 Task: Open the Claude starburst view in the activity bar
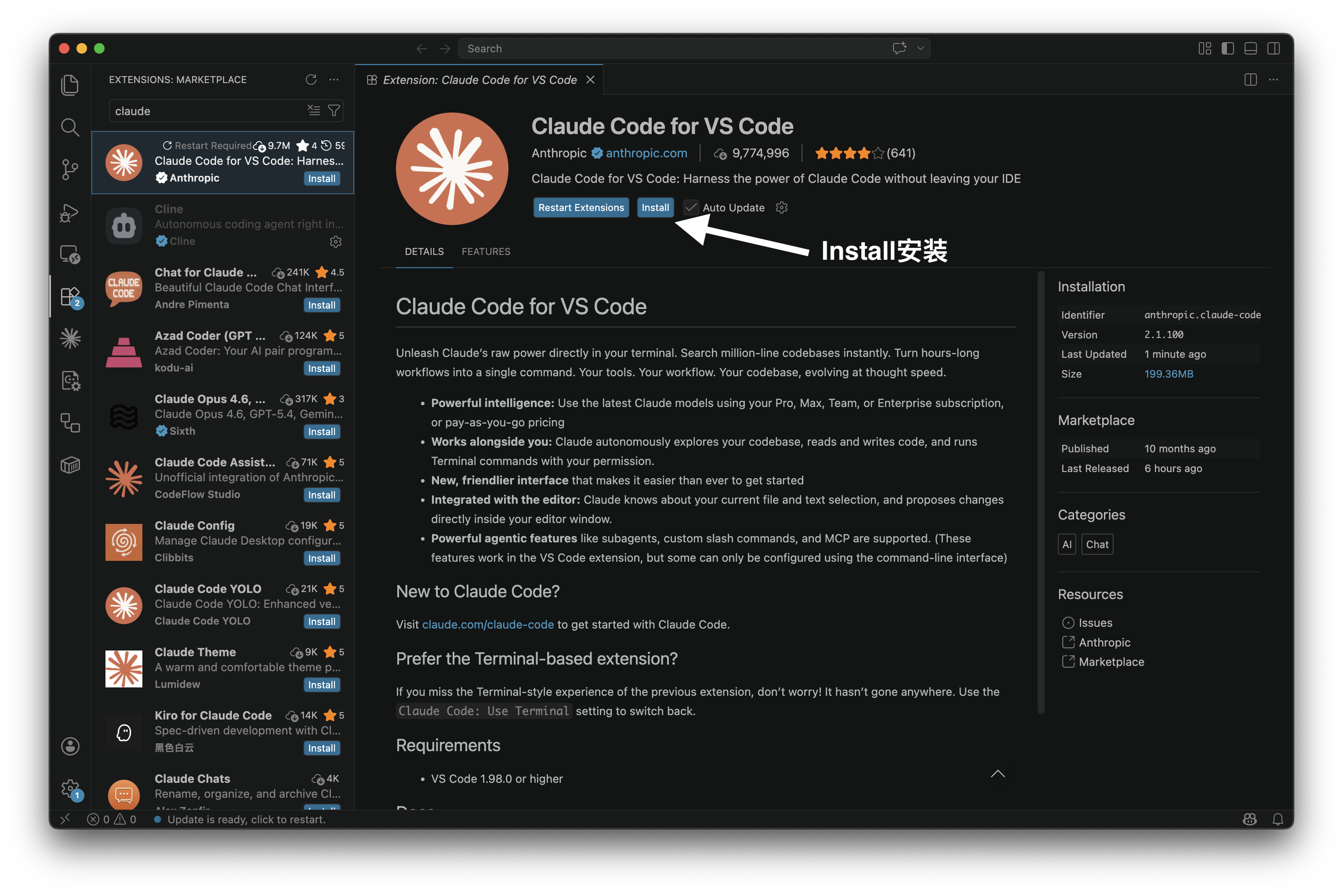pos(70,339)
